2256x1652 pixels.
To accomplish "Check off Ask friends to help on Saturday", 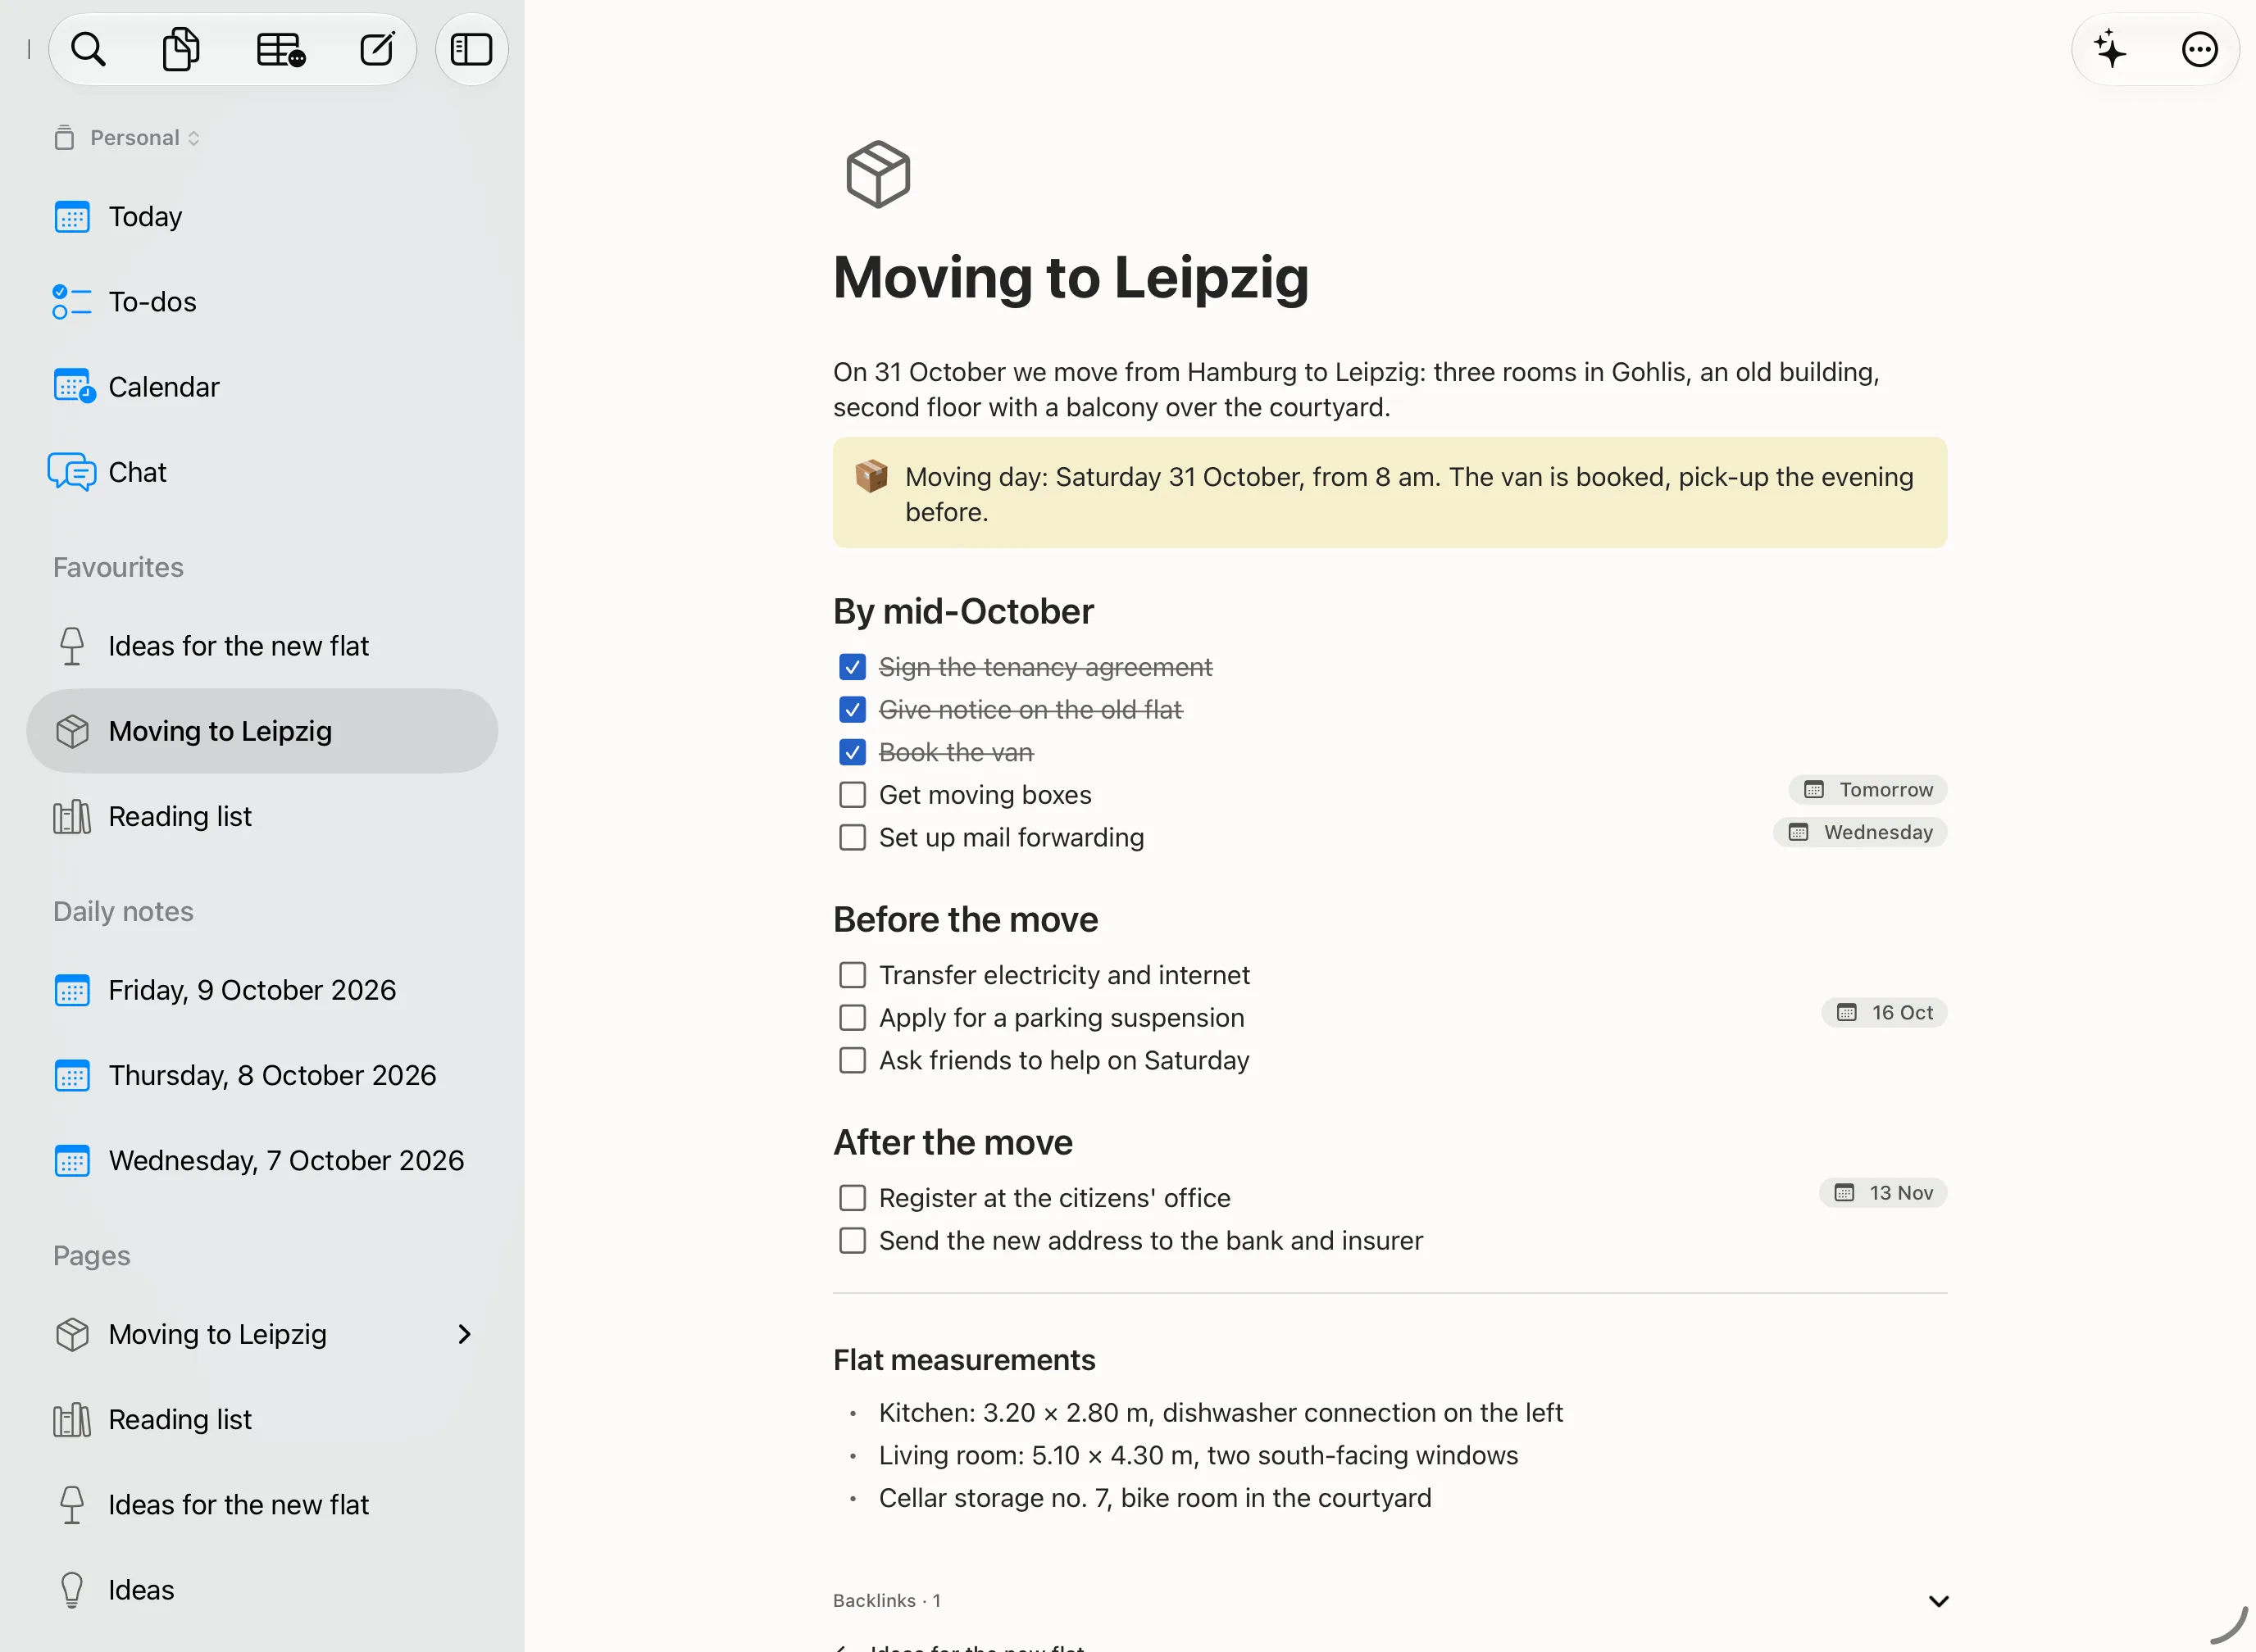I will pyautogui.click(x=853, y=1060).
